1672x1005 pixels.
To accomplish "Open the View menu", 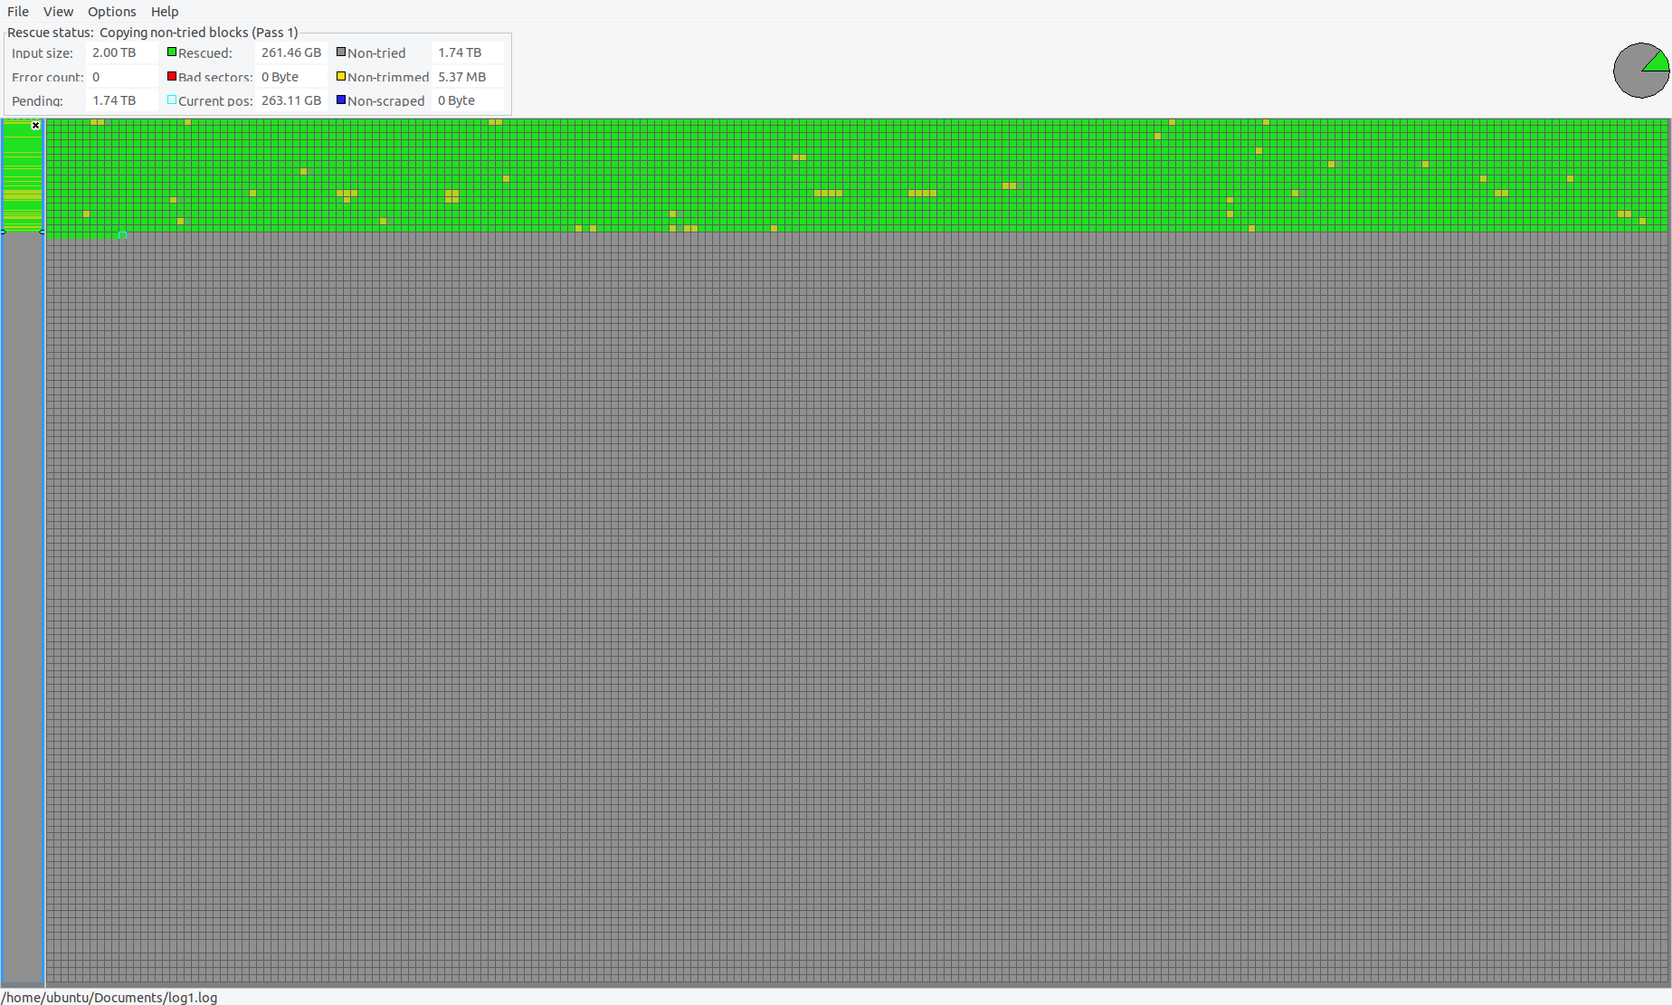I will coord(58,11).
